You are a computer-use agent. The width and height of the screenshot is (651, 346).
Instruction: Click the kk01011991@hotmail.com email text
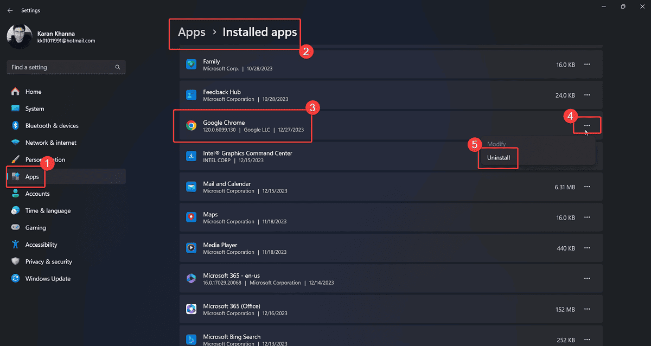(x=66, y=41)
